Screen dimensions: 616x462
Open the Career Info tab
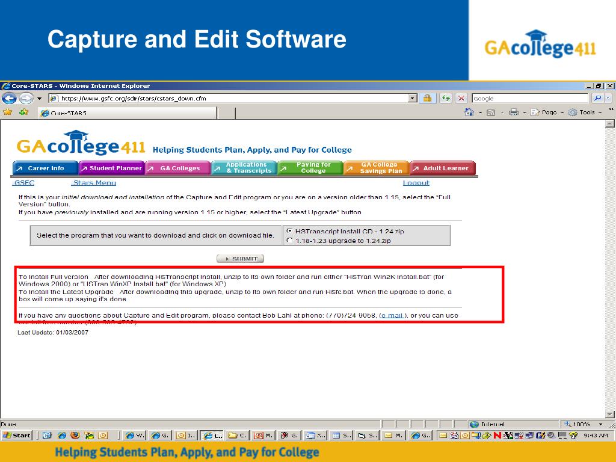coord(45,168)
